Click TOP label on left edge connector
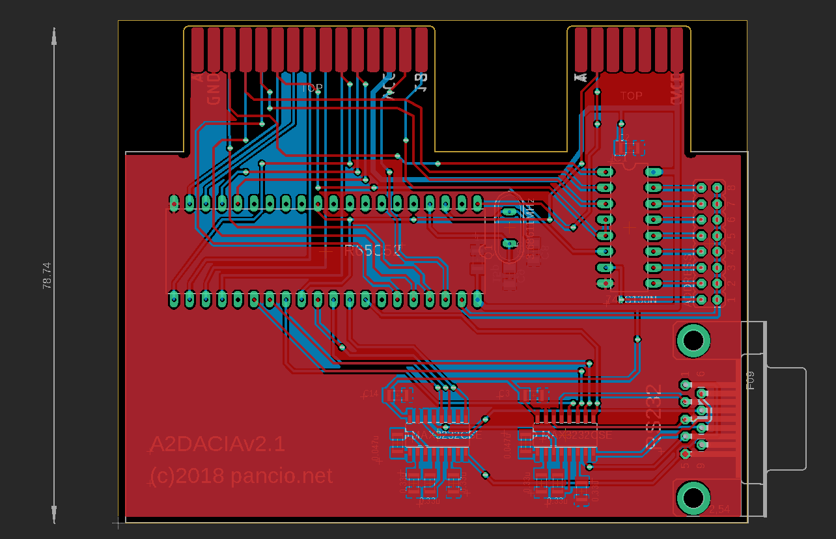This screenshot has height=539, width=836. (313, 88)
